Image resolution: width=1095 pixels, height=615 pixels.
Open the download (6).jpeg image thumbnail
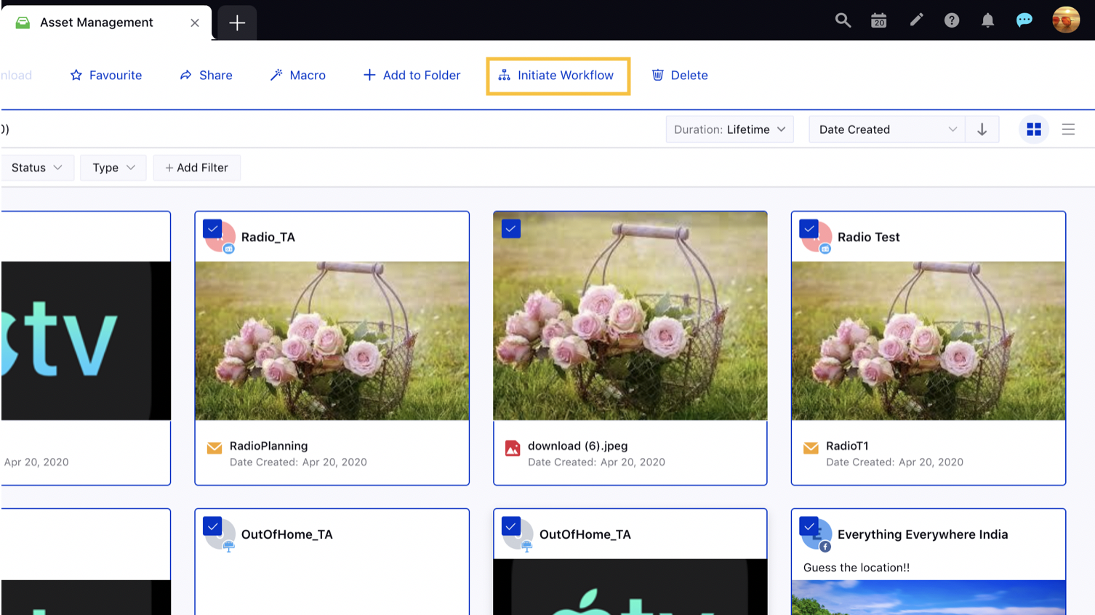pyautogui.click(x=630, y=316)
